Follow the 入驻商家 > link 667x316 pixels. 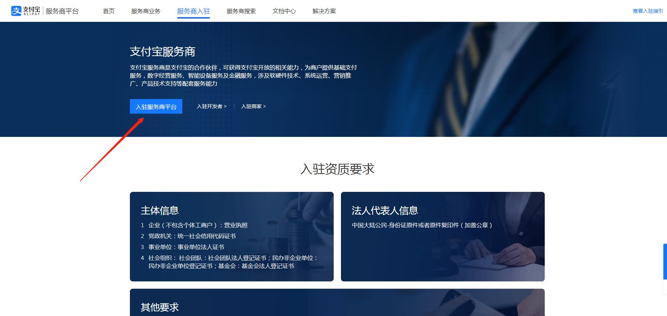pyautogui.click(x=253, y=106)
